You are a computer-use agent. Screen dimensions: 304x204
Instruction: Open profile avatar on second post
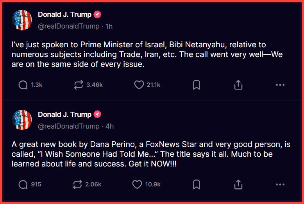coord(22,120)
